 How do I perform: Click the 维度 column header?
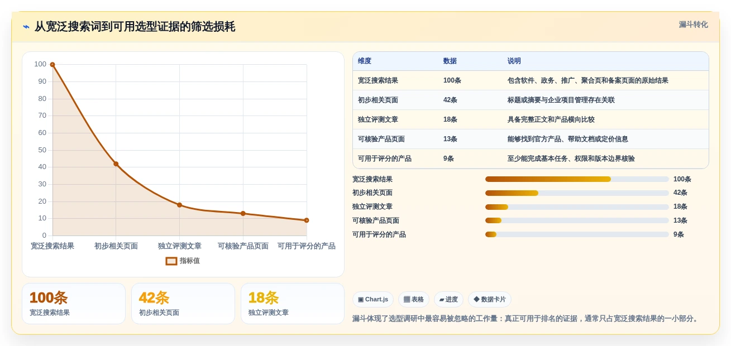coord(365,61)
